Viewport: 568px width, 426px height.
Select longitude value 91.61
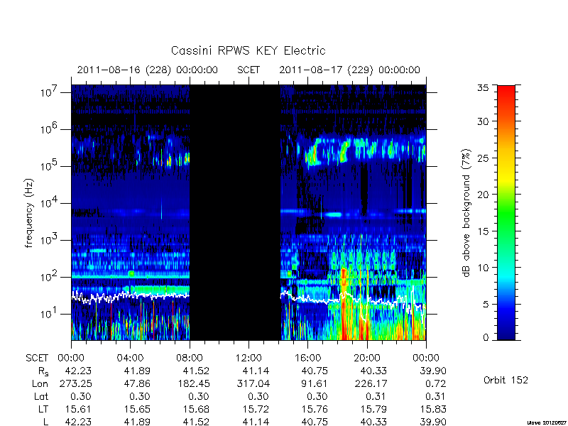coord(315,383)
